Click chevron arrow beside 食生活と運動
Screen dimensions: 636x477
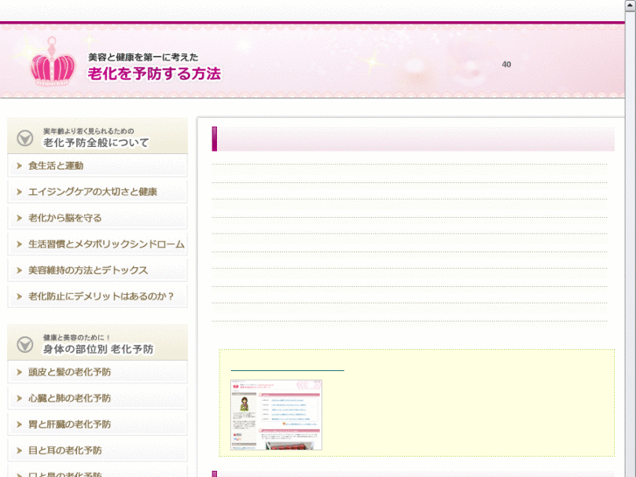pos(19,165)
